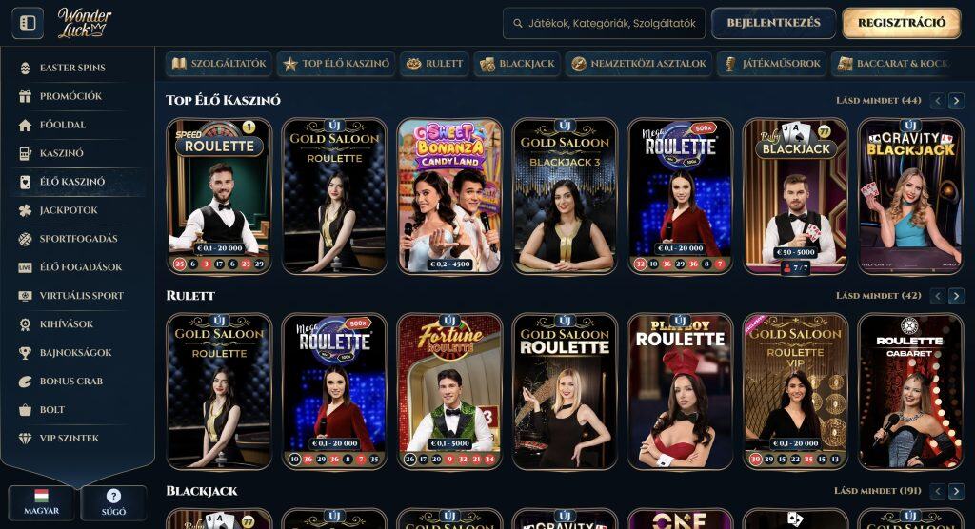This screenshot has width=975, height=529.
Task: Open the Magyar language selector
Action: click(41, 502)
